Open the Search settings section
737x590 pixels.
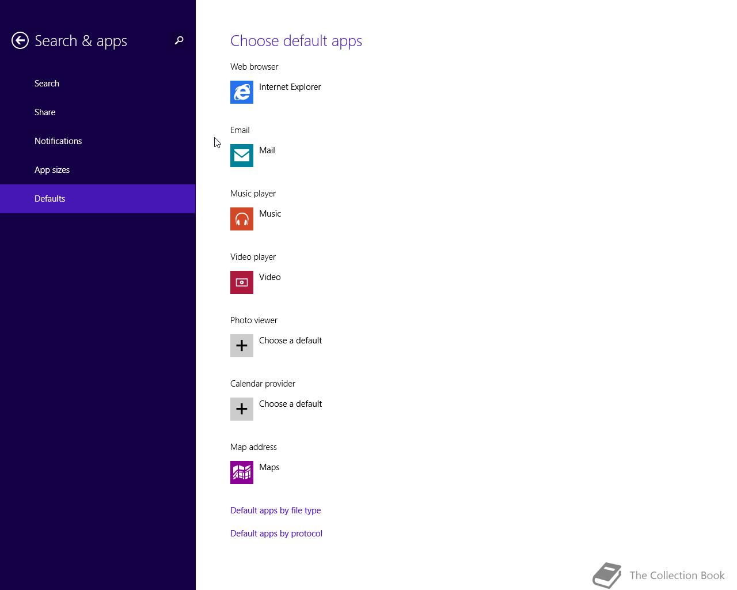point(98,84)
